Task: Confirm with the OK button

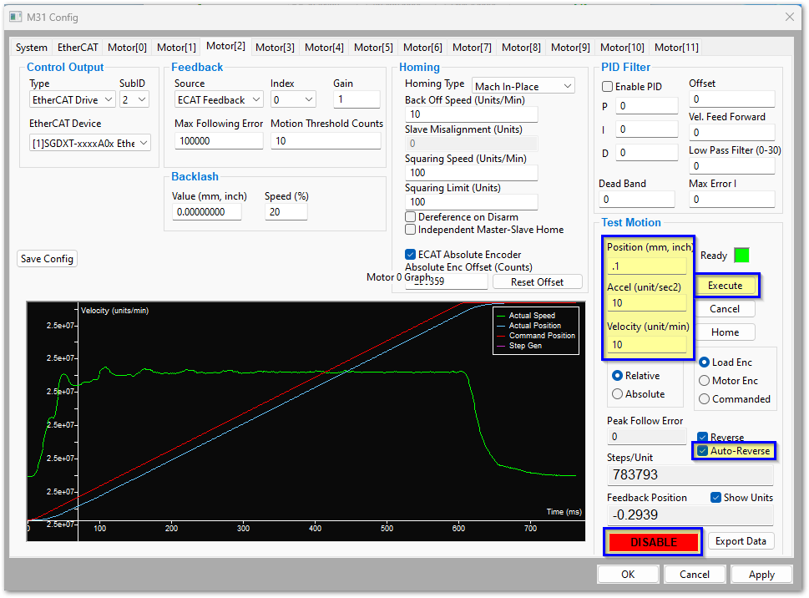Action: [627, 575]
